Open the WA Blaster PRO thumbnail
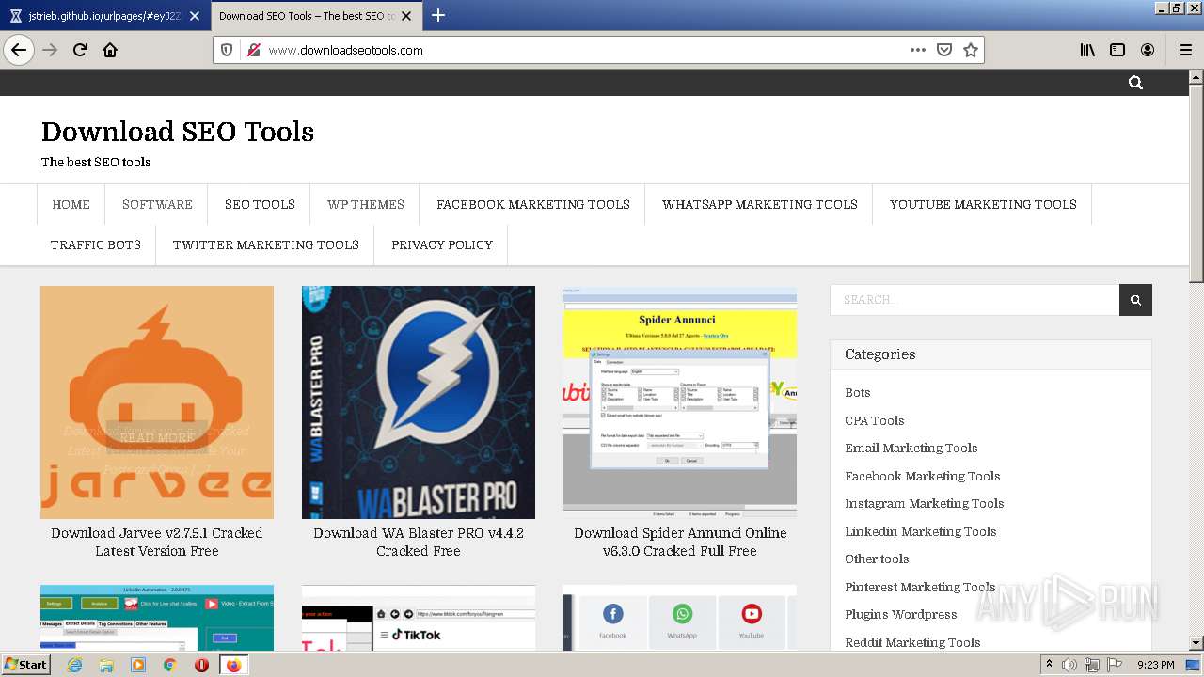 coord(419,402)
